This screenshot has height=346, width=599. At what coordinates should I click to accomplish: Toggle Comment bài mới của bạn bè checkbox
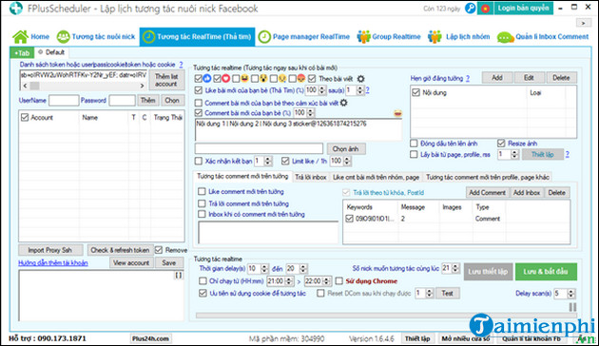tap(199, 113)
